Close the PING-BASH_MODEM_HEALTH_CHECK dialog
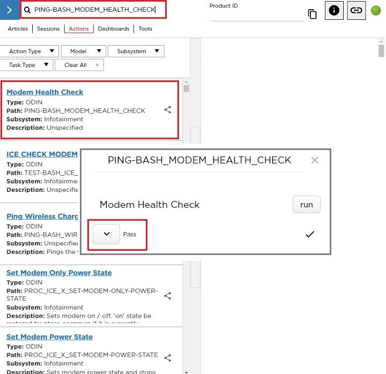 tap(315, 160)
